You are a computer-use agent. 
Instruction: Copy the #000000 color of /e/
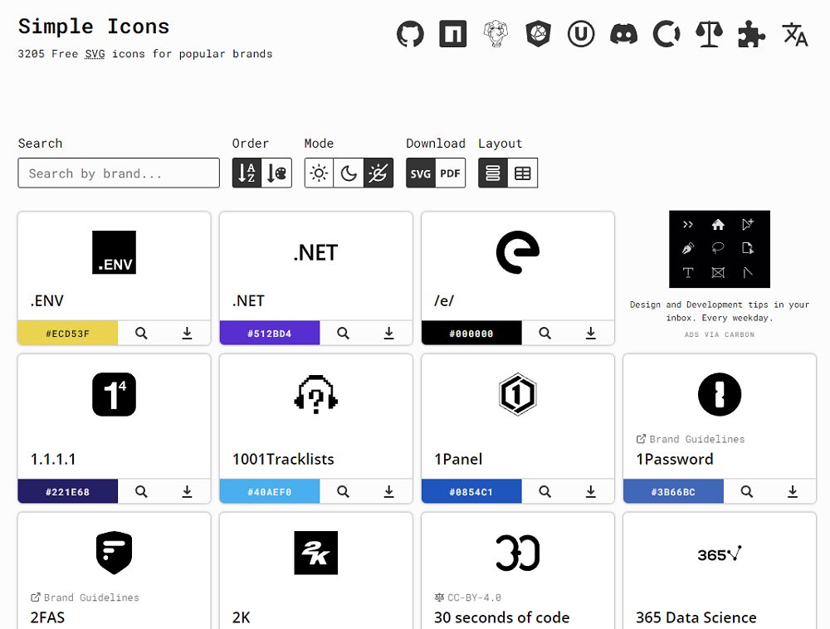471,334
